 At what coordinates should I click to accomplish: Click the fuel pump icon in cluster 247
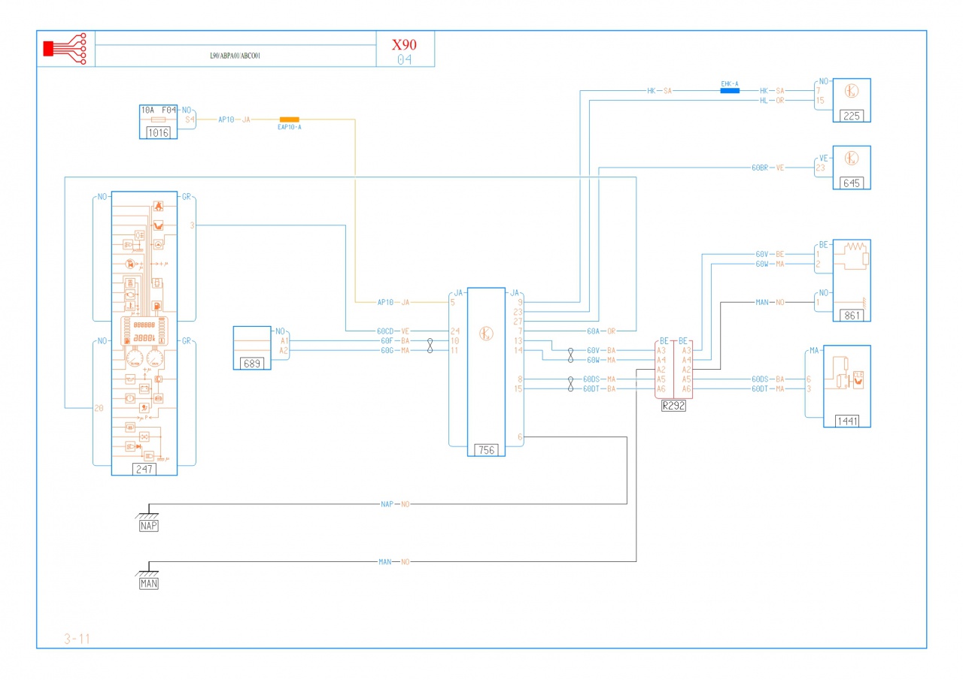157,305
